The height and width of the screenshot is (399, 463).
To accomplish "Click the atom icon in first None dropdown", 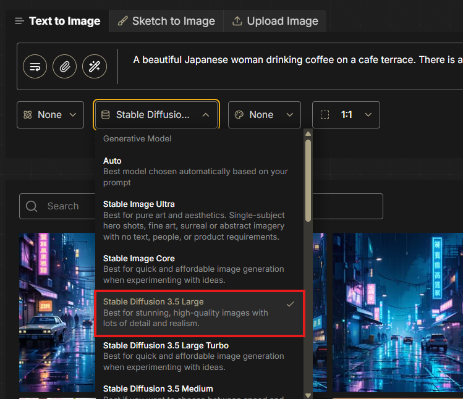I will pos(27,115).
